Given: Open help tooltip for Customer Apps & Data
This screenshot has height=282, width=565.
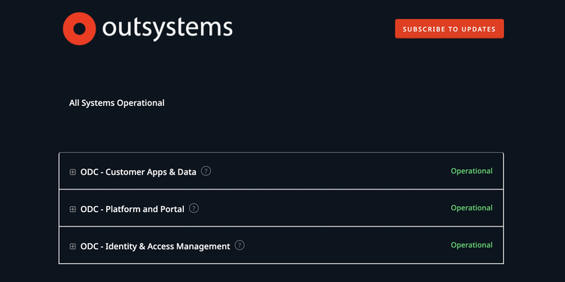Looking at the screenshot, I should pos(206,171).
